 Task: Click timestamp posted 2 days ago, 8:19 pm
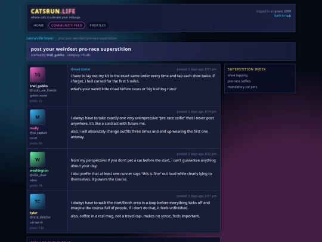click(x=197, y=112)
